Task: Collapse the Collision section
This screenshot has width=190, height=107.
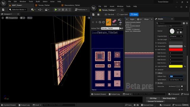Action: [x=156, y=73]
